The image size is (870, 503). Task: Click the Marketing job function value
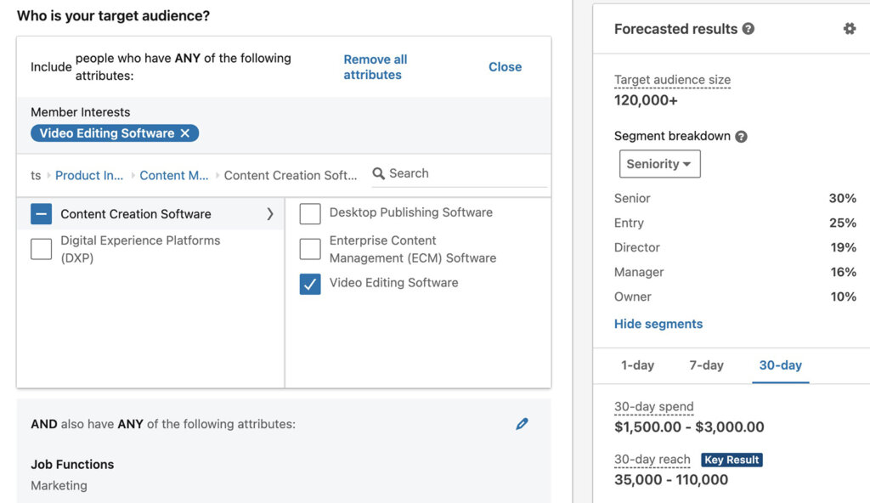click(59, 486)
